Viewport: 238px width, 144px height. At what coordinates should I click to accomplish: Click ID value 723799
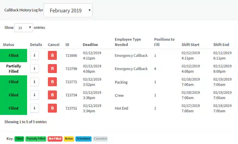pyautogui.click(x=71, y=69)
